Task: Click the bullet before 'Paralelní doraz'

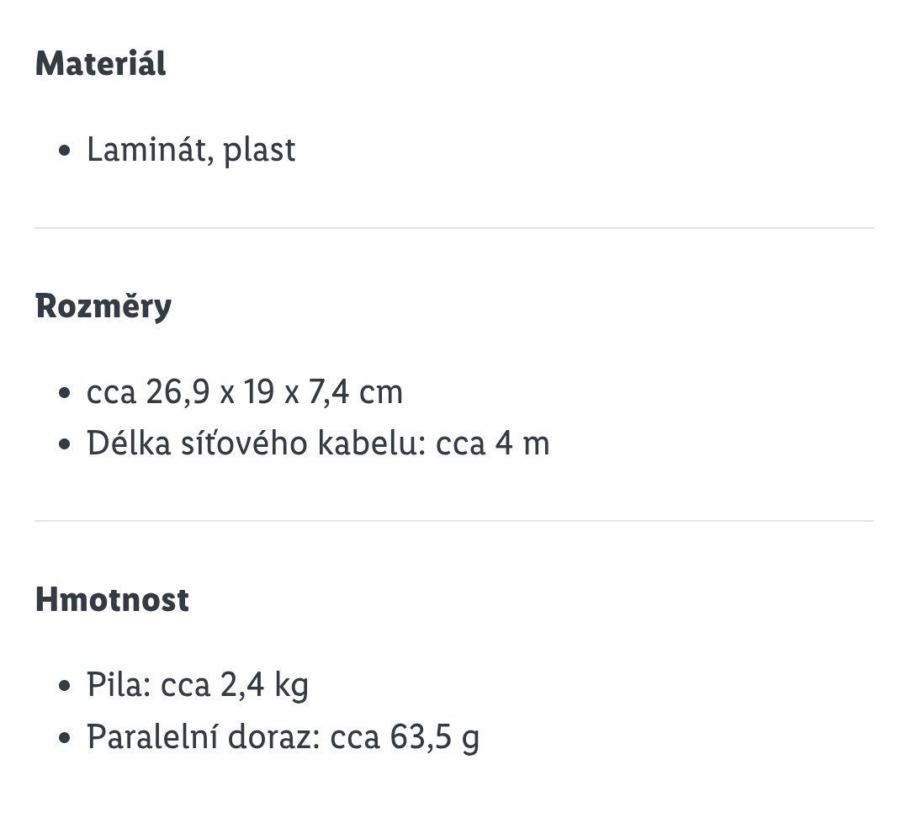Action: (65, 739)
